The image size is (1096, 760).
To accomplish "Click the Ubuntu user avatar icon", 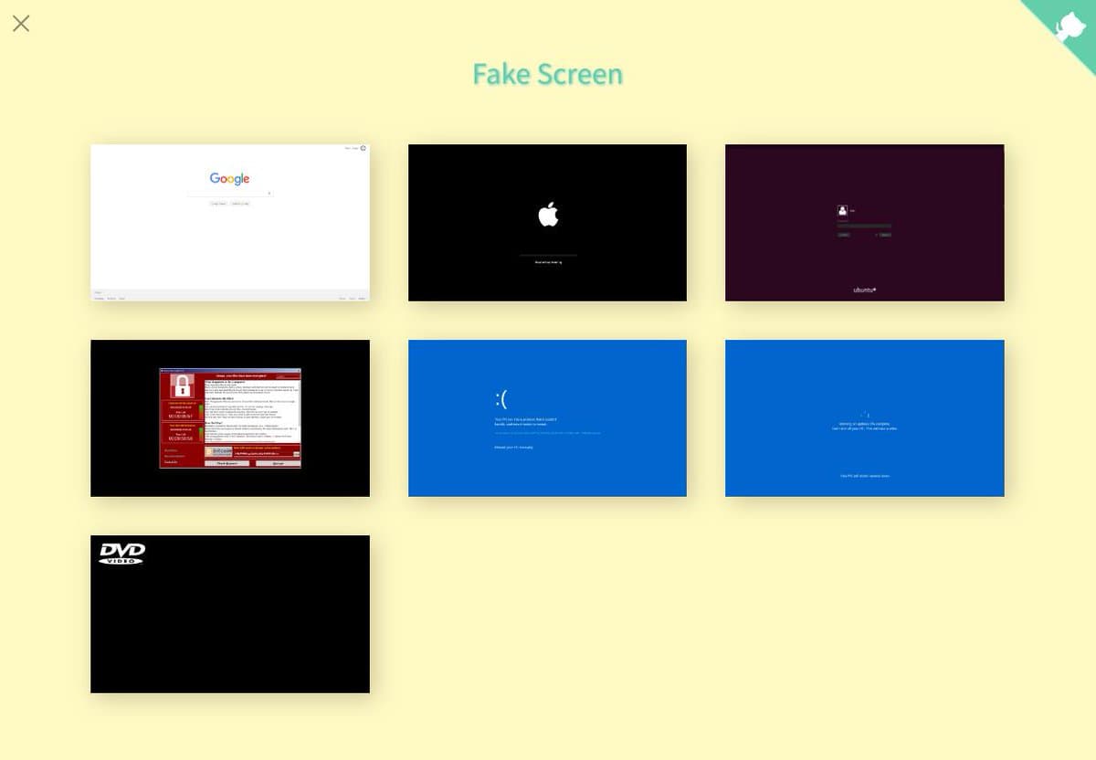I will (x=842, y=210).
